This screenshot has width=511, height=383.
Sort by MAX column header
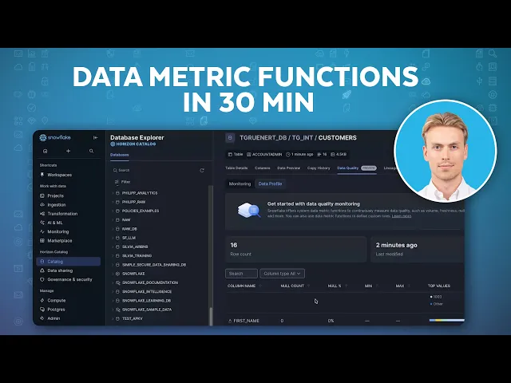pyautogui.click(x=400, y=286)
